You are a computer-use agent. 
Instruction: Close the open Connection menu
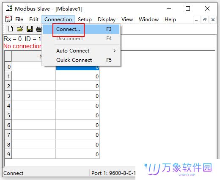(58, 19)
